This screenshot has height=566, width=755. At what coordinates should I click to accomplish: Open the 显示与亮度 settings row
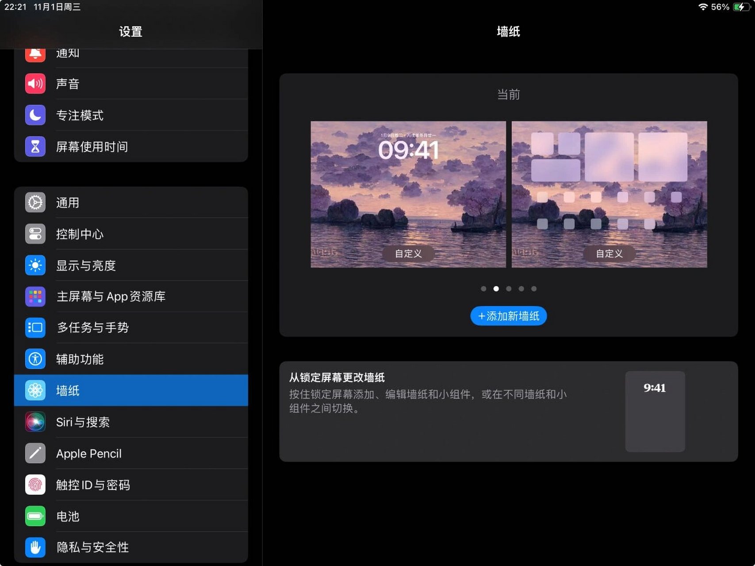(x=131, y=265)
